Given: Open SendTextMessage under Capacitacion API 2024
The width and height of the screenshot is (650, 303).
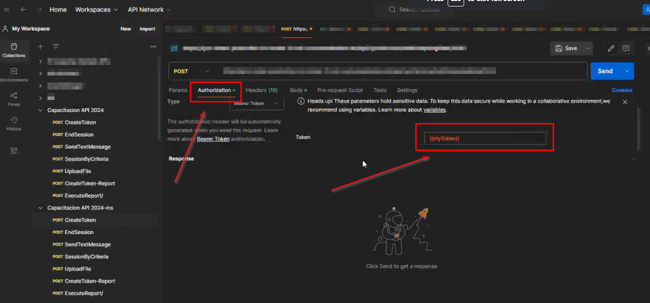Looking at the screenshot, I should [87, 147].
